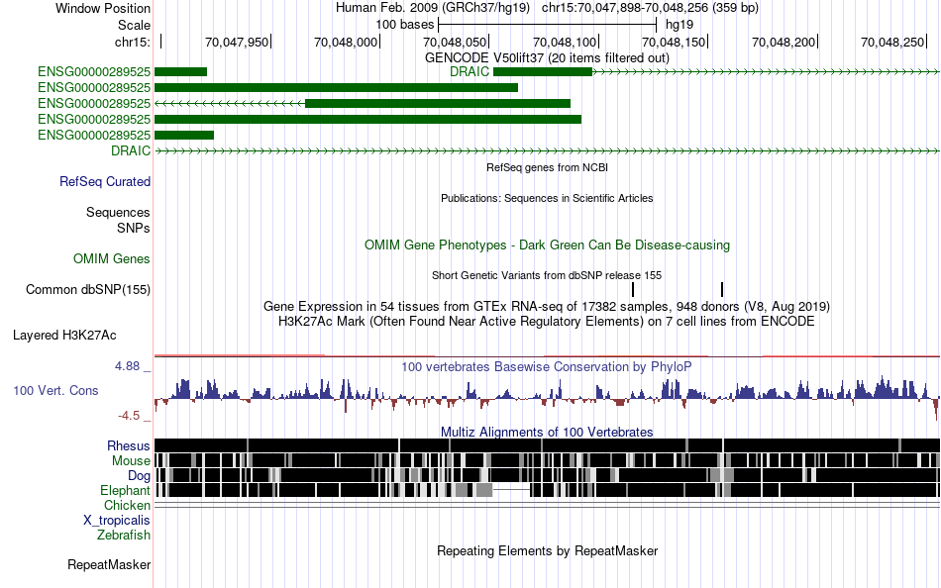
Task: Click the "Sequences" track label
Action: pos(118,213)
